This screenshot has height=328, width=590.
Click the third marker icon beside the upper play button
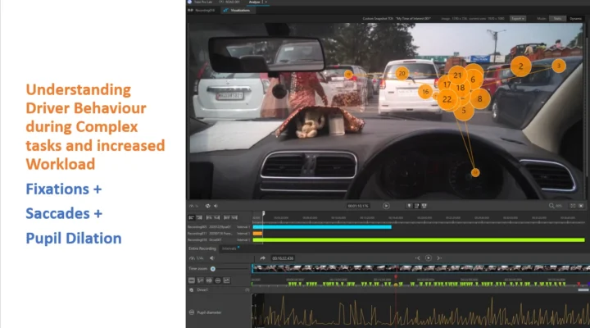tap(424, 206)
